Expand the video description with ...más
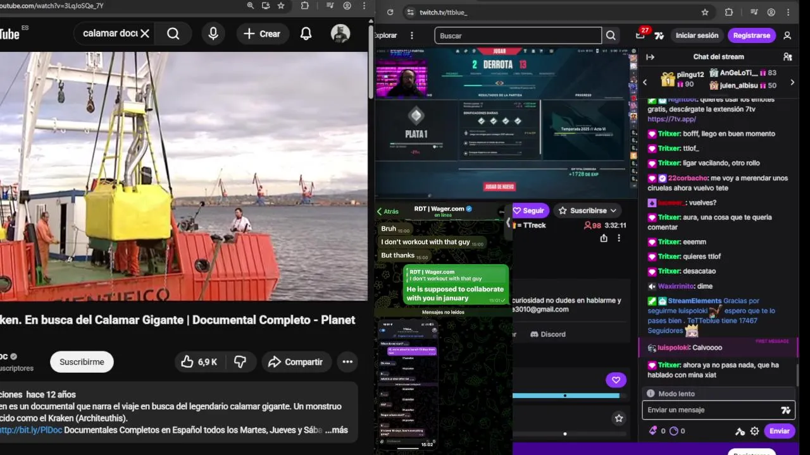The width and height of the screenshot is (810, 455). click(337, 430)
